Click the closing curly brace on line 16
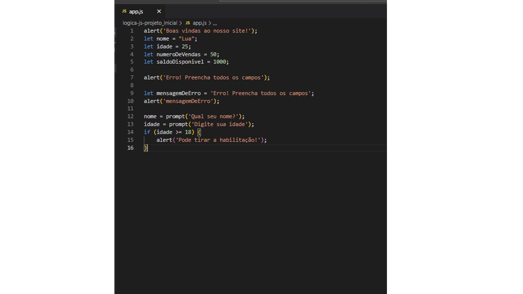 point(145,148)
